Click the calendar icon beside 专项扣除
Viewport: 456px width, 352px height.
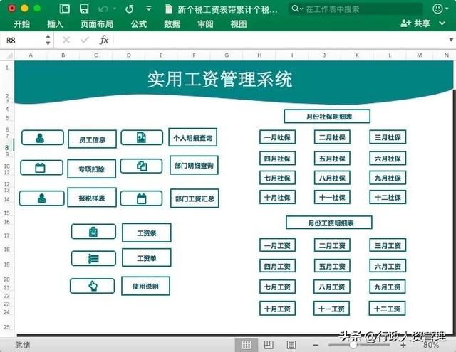(x=41, y=168)
